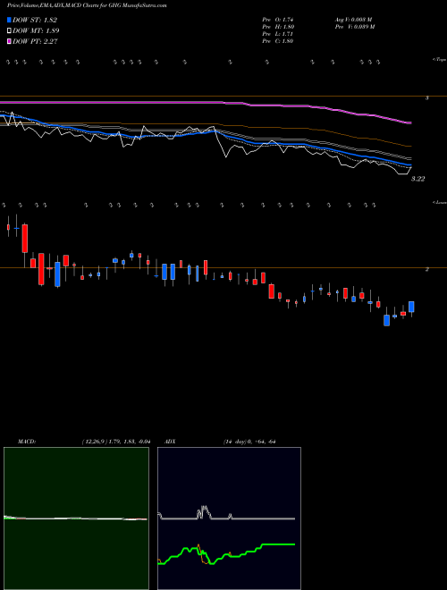Screen dimensions: 447x590
Task: Click the 'MACD:' panel heading
Action: coord(27,442)
